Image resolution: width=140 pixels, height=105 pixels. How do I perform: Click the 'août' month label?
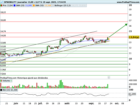67,103
